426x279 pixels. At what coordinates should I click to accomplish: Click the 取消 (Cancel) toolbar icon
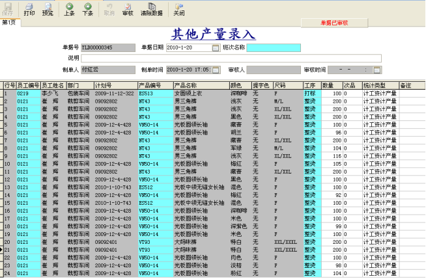(109, 9)
